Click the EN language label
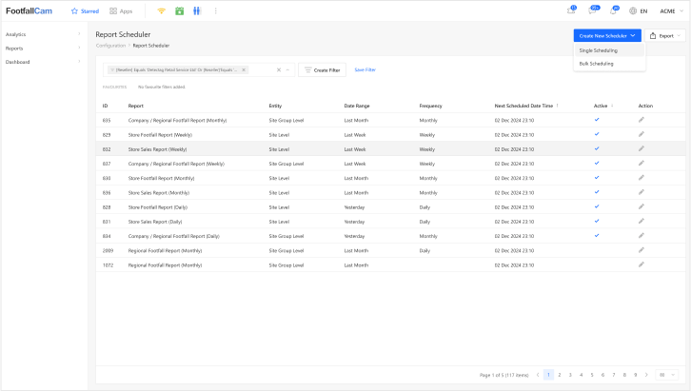Viewport: 691px width, 391px height. (x=643, y=11)
